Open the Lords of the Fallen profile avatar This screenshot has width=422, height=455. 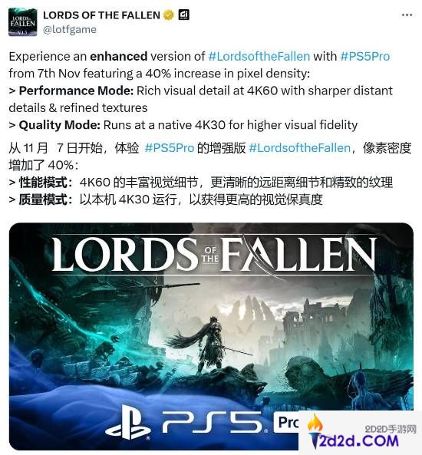(23, 22)
